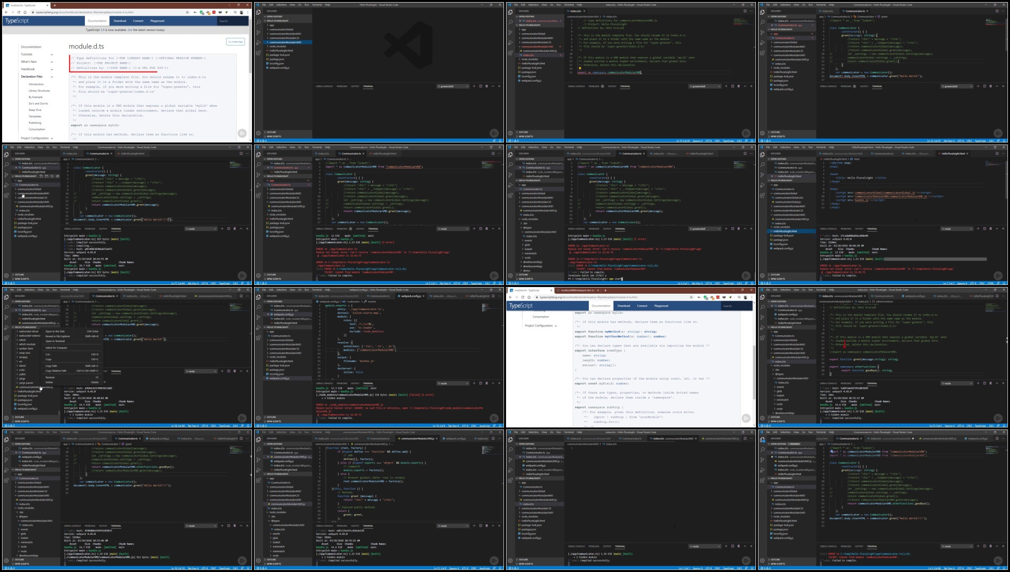
Task: Expand the What's New docs sidebar section
Action: pos(37,62)
